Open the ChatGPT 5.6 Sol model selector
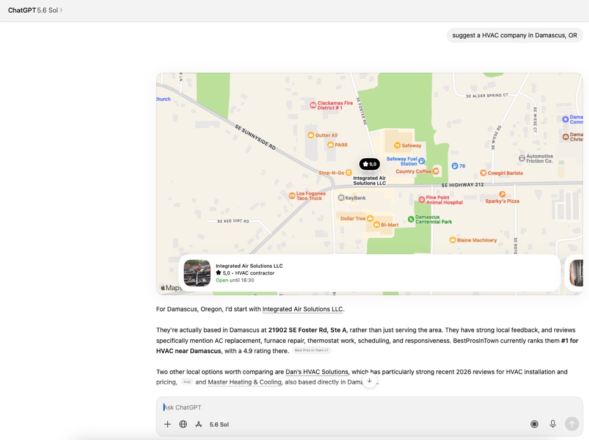 (x=35, y=10)
